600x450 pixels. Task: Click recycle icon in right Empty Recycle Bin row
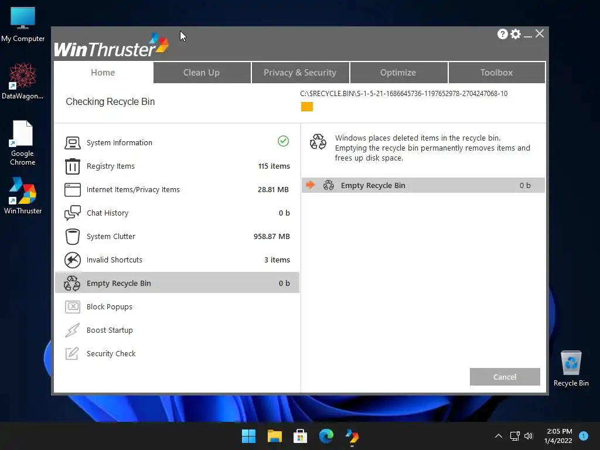click(329, 185)
